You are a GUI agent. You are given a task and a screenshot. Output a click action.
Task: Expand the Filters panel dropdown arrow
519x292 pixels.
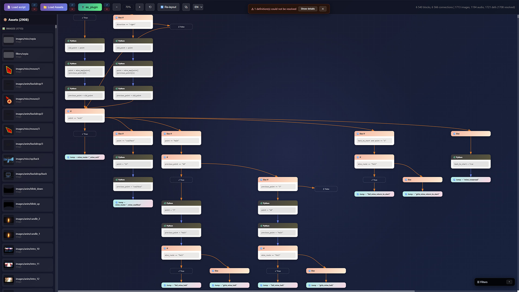(509, 282)
